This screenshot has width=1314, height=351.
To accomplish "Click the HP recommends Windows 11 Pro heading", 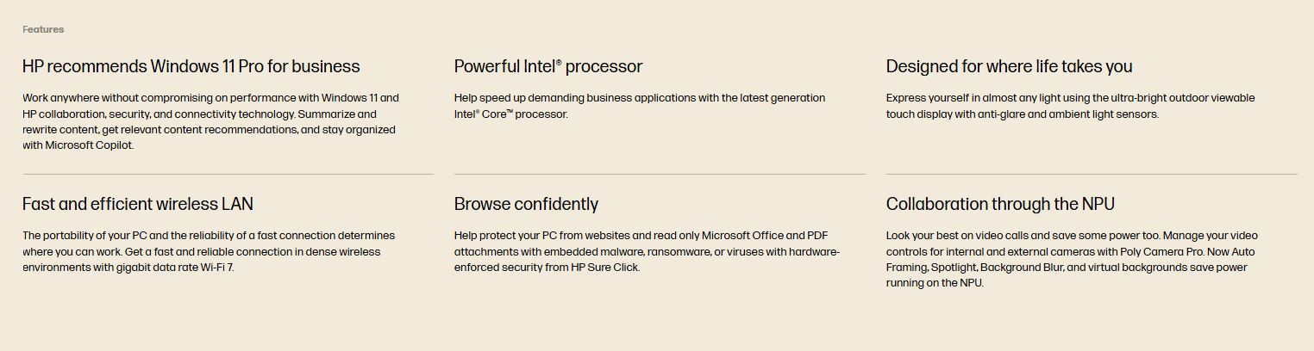I will click(191, 66).
